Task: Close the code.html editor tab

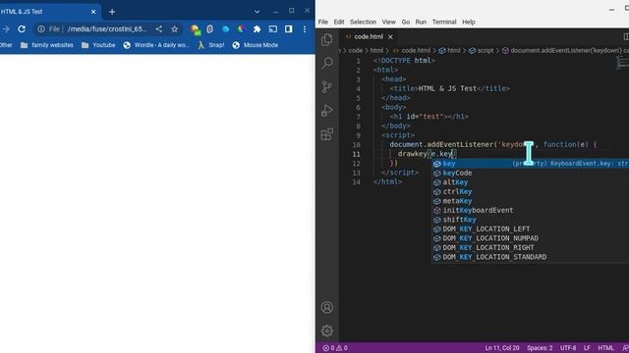Action: tap(390, 36)
